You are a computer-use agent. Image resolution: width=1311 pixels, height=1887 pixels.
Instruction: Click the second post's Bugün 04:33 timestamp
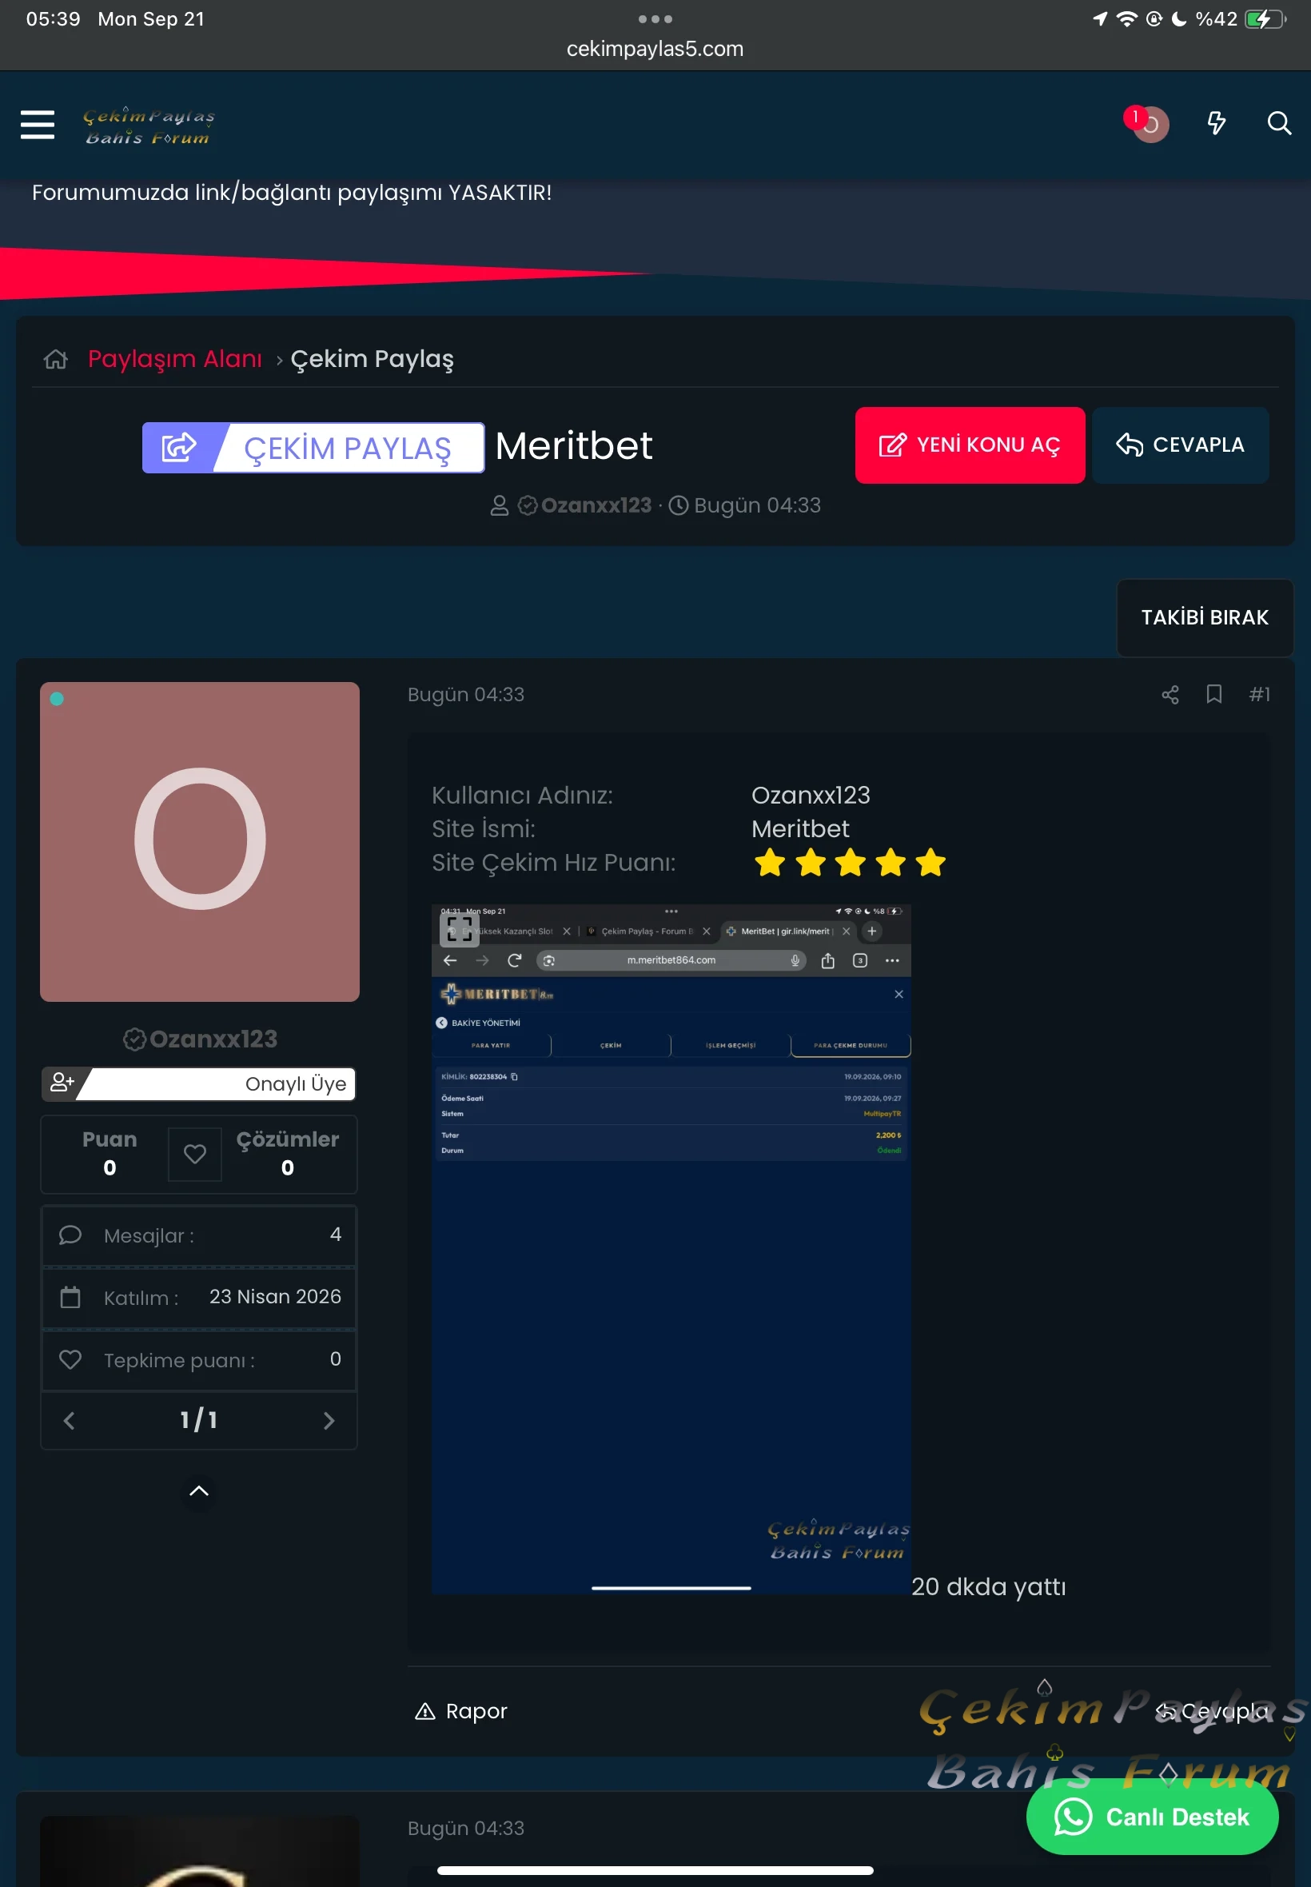[x=466, y=1828]
